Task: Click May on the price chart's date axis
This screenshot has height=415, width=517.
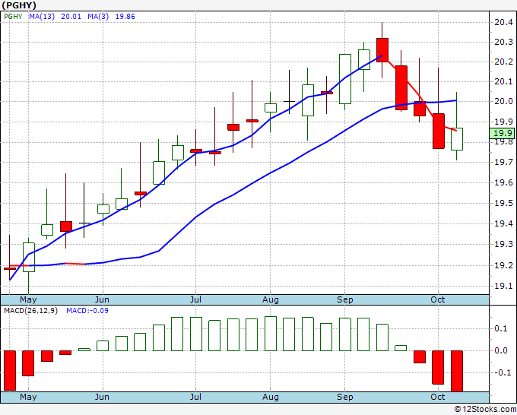Action: [x=28, y=300]
